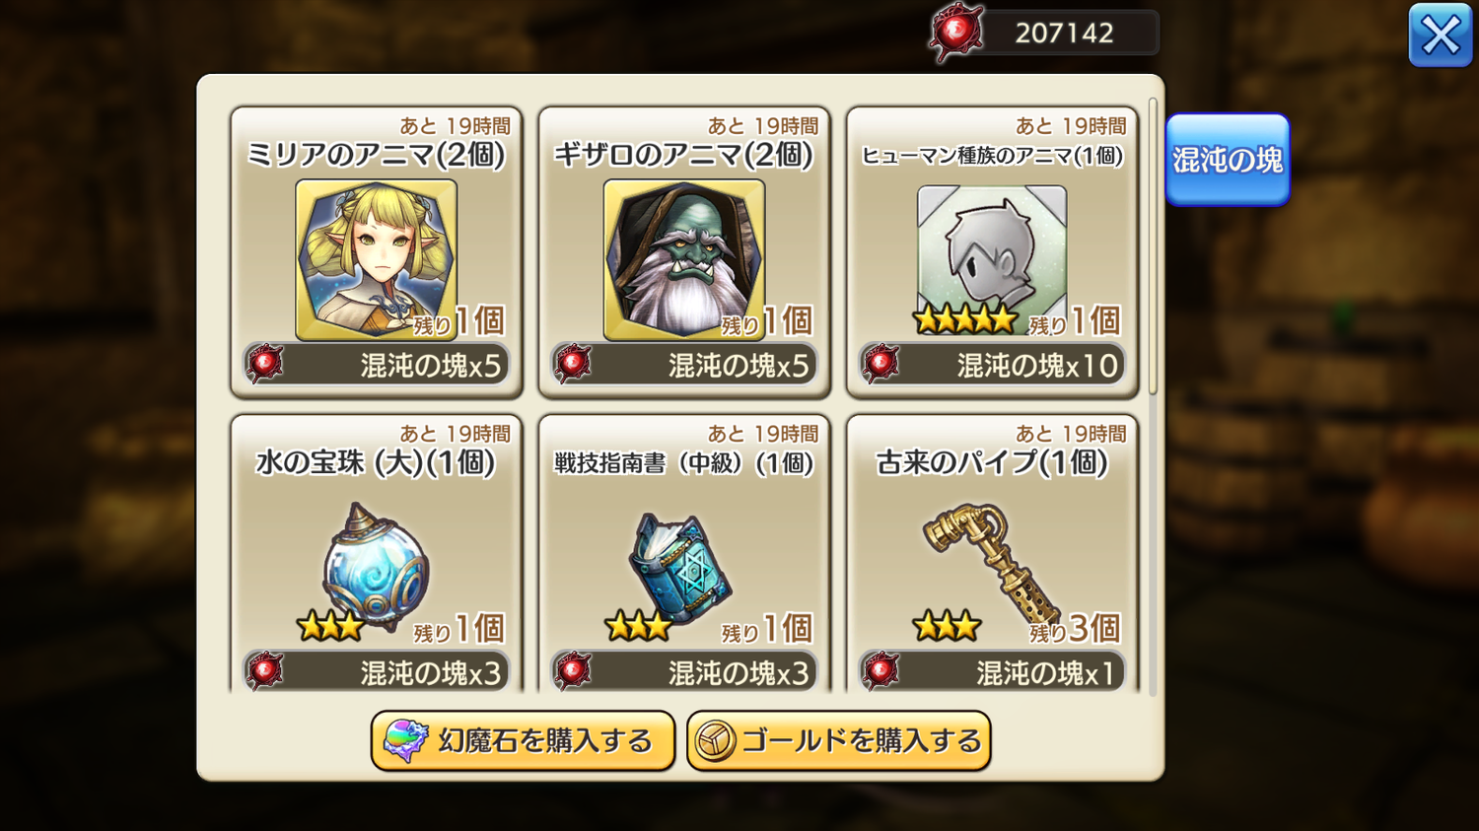1479x831 pixels.
Task: Click the 幻魔石 gem icon on purchase button
Action: click(x=405, y=741)
